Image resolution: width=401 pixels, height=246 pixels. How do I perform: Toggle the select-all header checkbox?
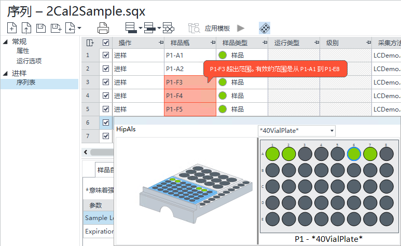pyautogui.click(x=106, y=43)
